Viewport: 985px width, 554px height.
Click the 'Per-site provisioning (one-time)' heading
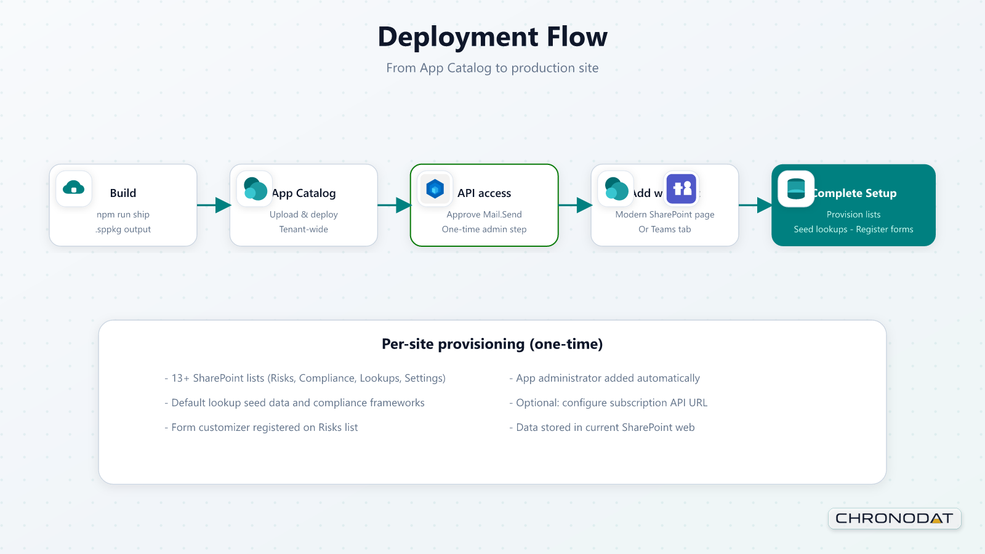(x=492, y=344)
